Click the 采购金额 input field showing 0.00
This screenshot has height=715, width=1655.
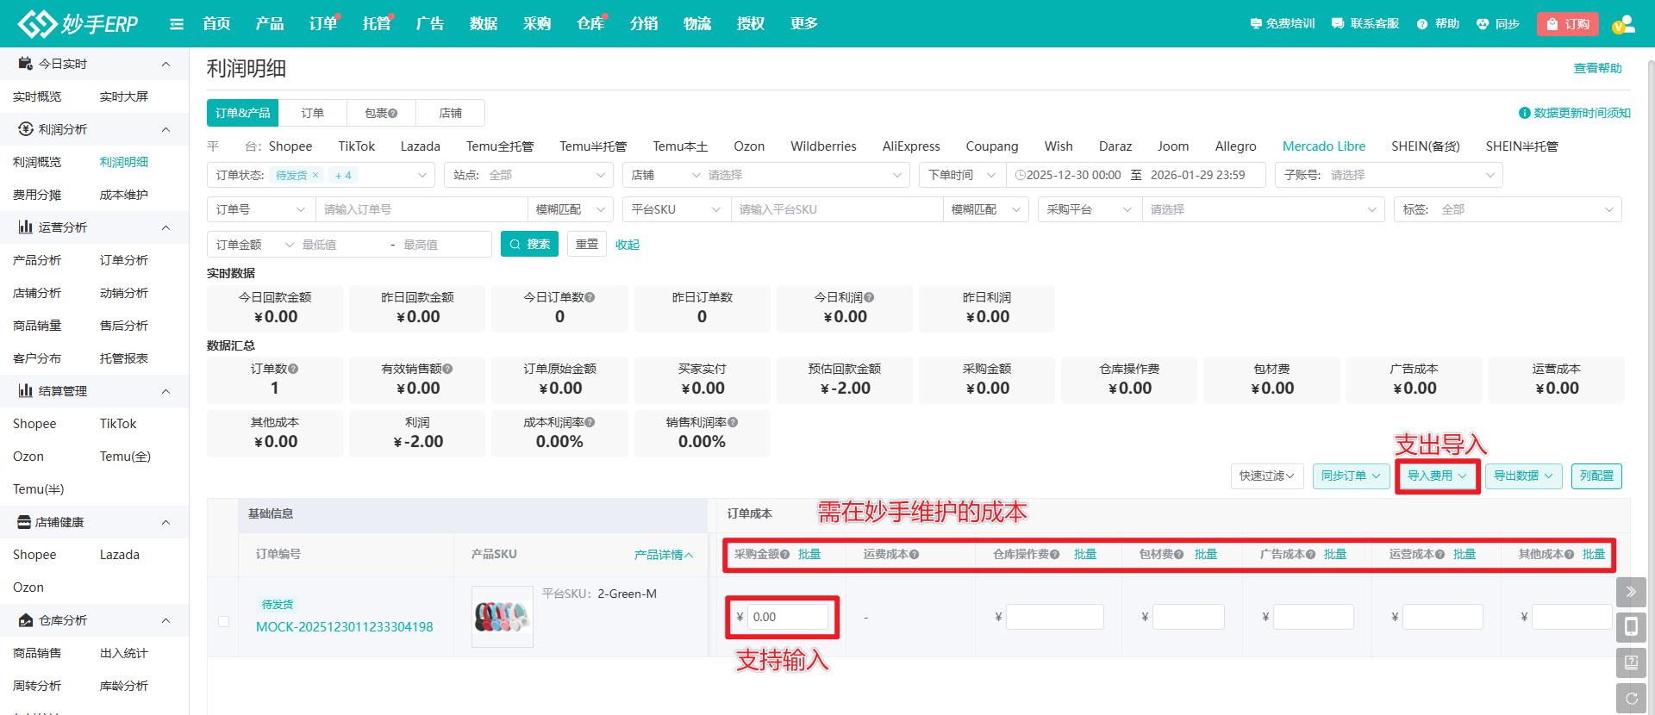pyautogui.click(x=787, y=617)
